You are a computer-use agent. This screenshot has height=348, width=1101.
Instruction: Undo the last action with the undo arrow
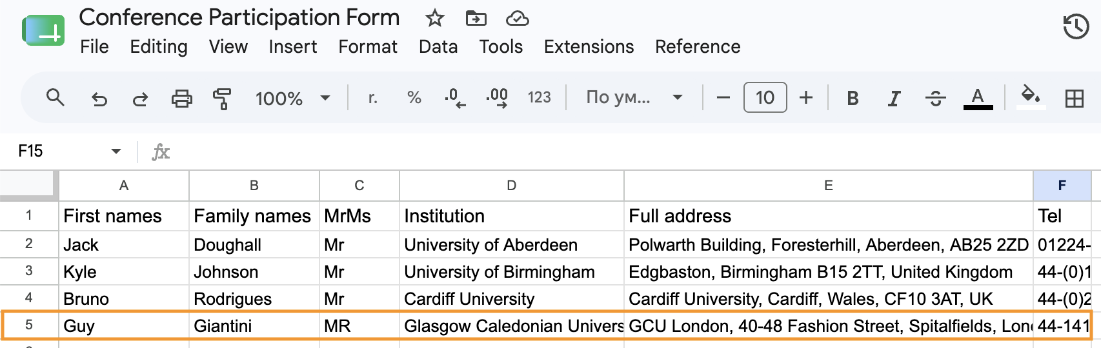click(x=99, y=99)
